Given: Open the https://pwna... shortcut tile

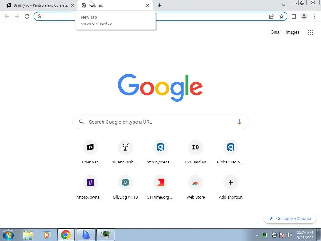Looking at the screenshot, I should click(90, 188).
